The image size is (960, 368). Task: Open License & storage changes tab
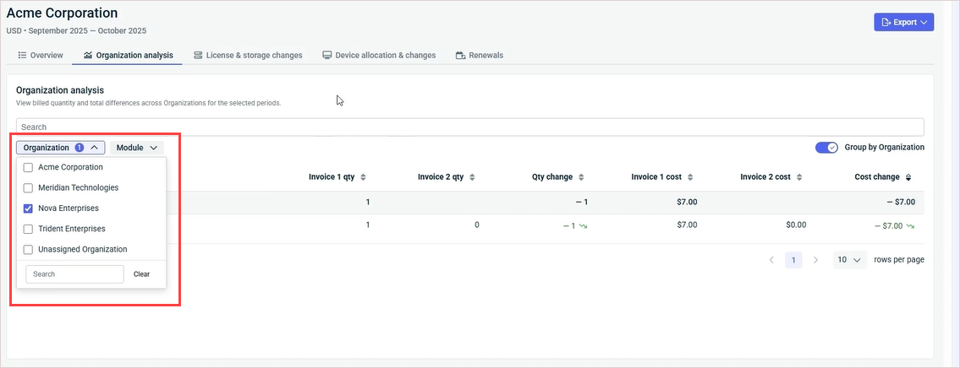(248, 56)
